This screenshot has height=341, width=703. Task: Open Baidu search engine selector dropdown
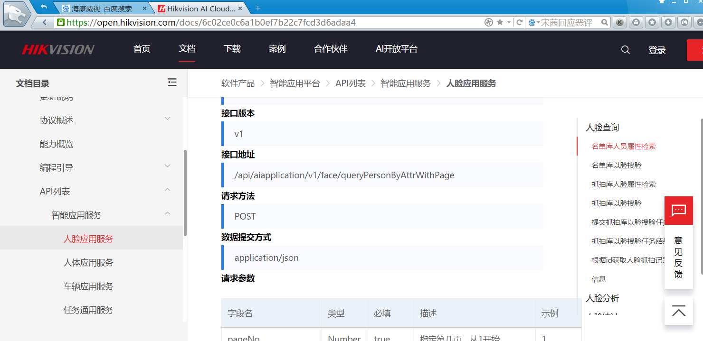pos(533,22)
